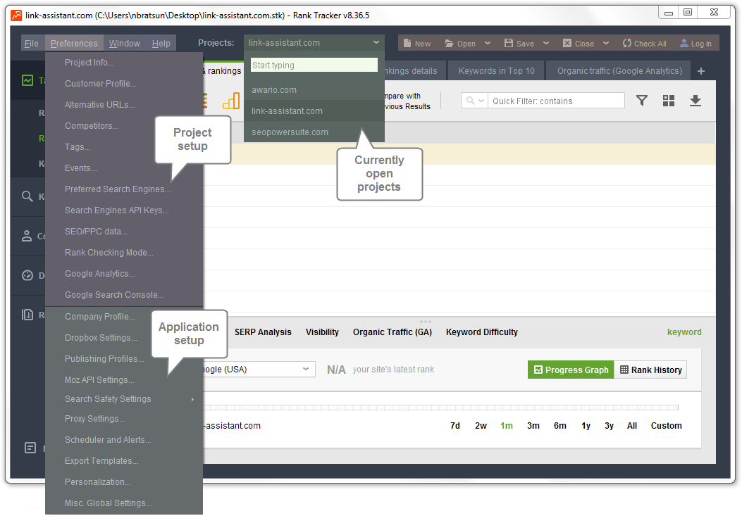Open the Visibility tab
Image resolution: width=742 pixels, height=523 pixels.
click(x=322, y=332)
